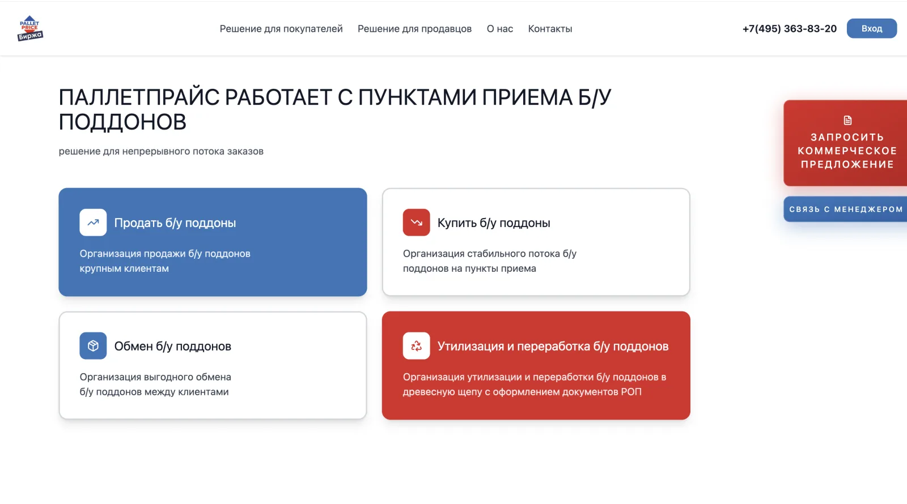Click the subtitle решение для непрерывного потока заказов
This screenshot has width=907, height=504.
pyautogui.click(x=161, y=151)
